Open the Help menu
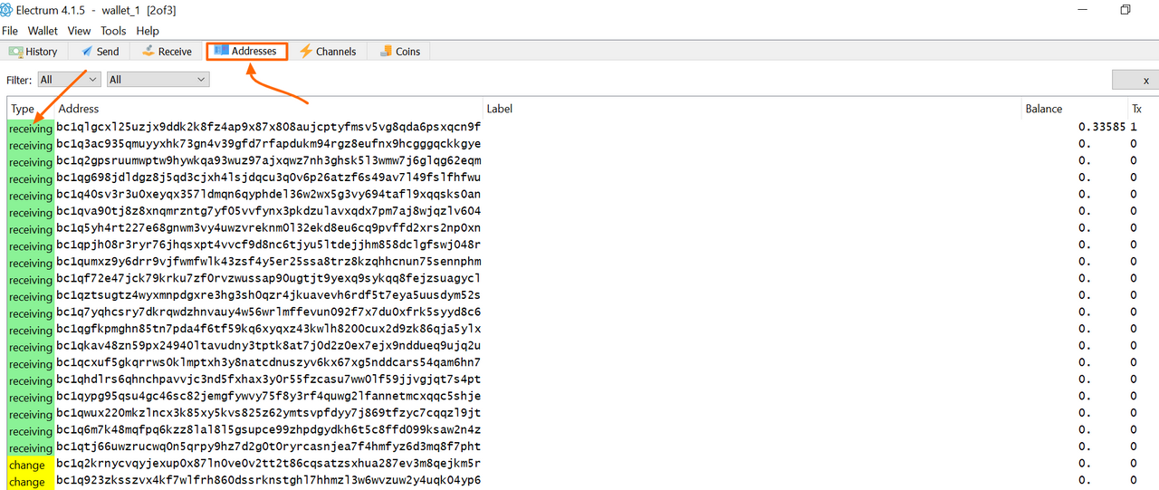The width and height of the screenshot is (1159, 490). 148,31
